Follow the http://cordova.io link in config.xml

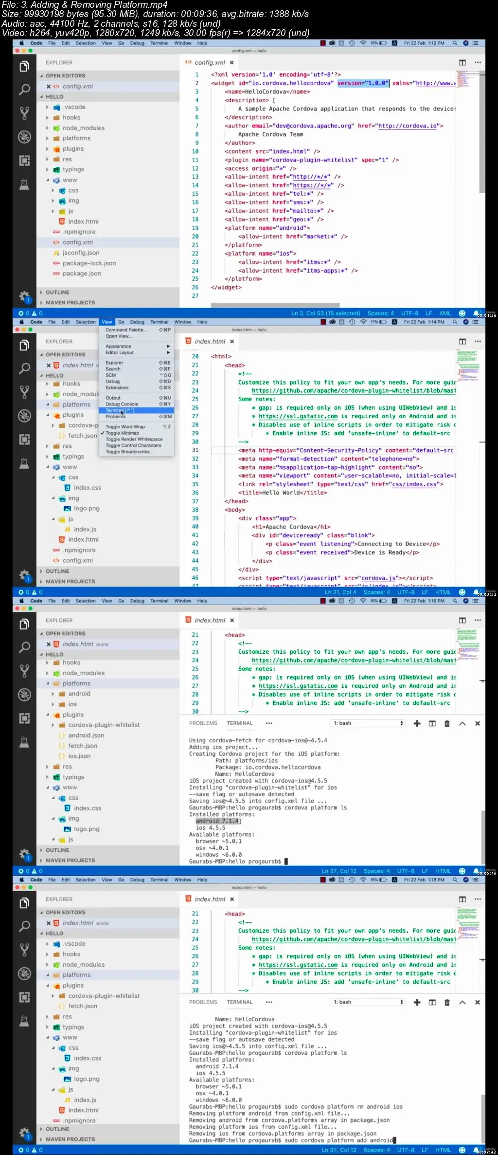(x=407, y=126)
